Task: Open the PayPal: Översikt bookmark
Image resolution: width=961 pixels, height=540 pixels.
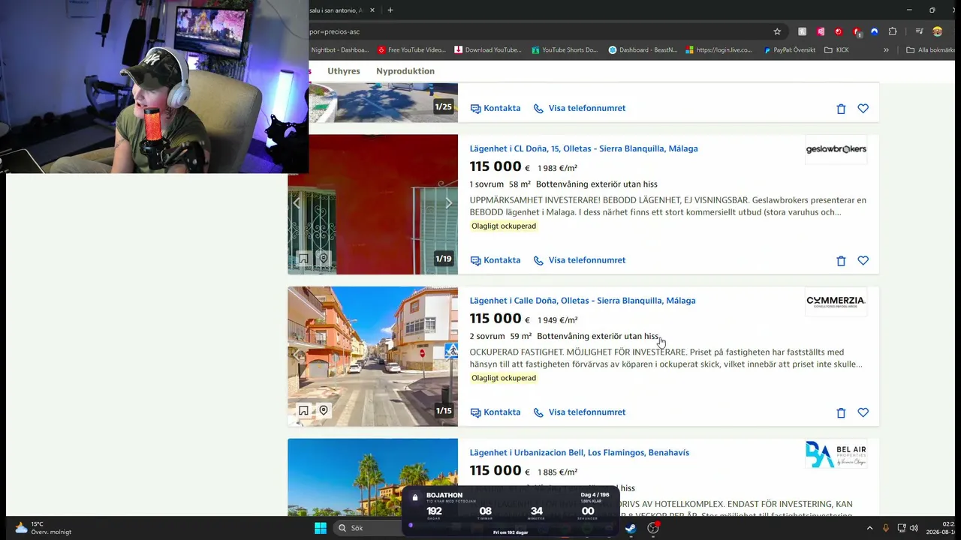Action: click(x=789, y=50)
